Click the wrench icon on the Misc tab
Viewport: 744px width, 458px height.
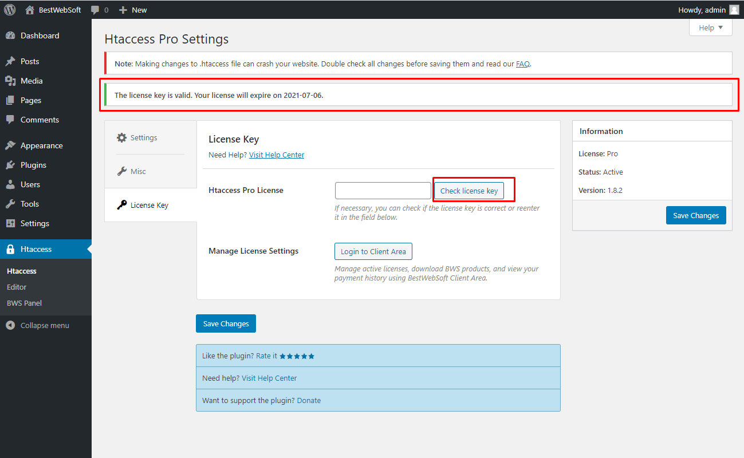point(121,171)
